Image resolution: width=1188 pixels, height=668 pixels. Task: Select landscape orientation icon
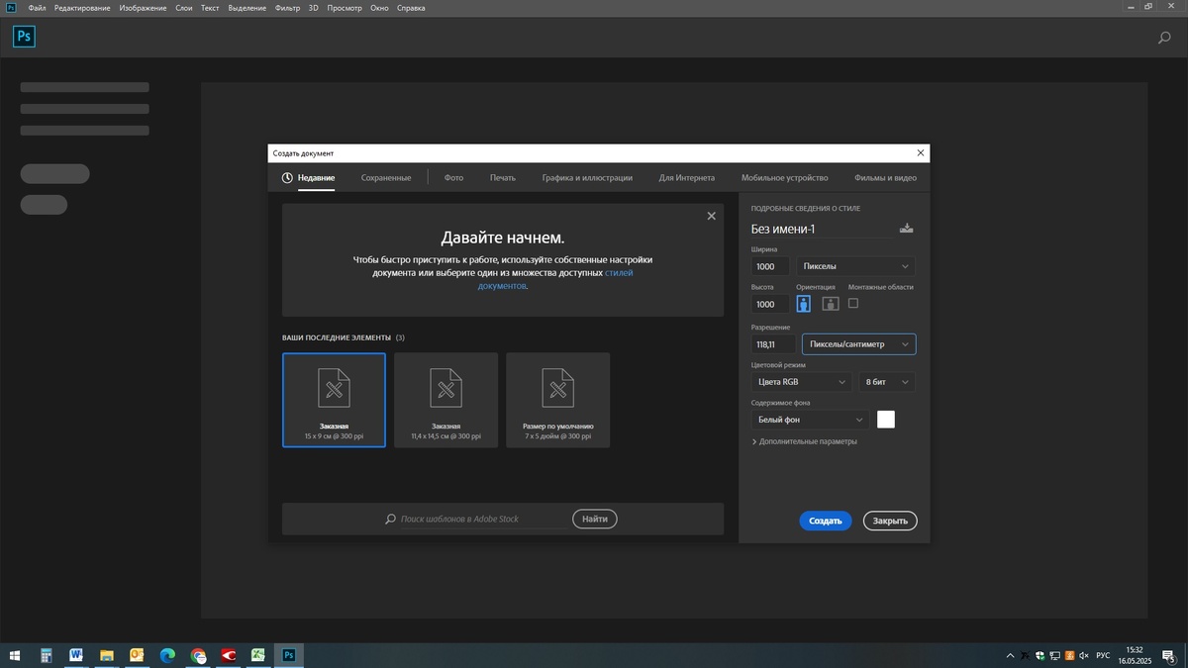point(831,304)
